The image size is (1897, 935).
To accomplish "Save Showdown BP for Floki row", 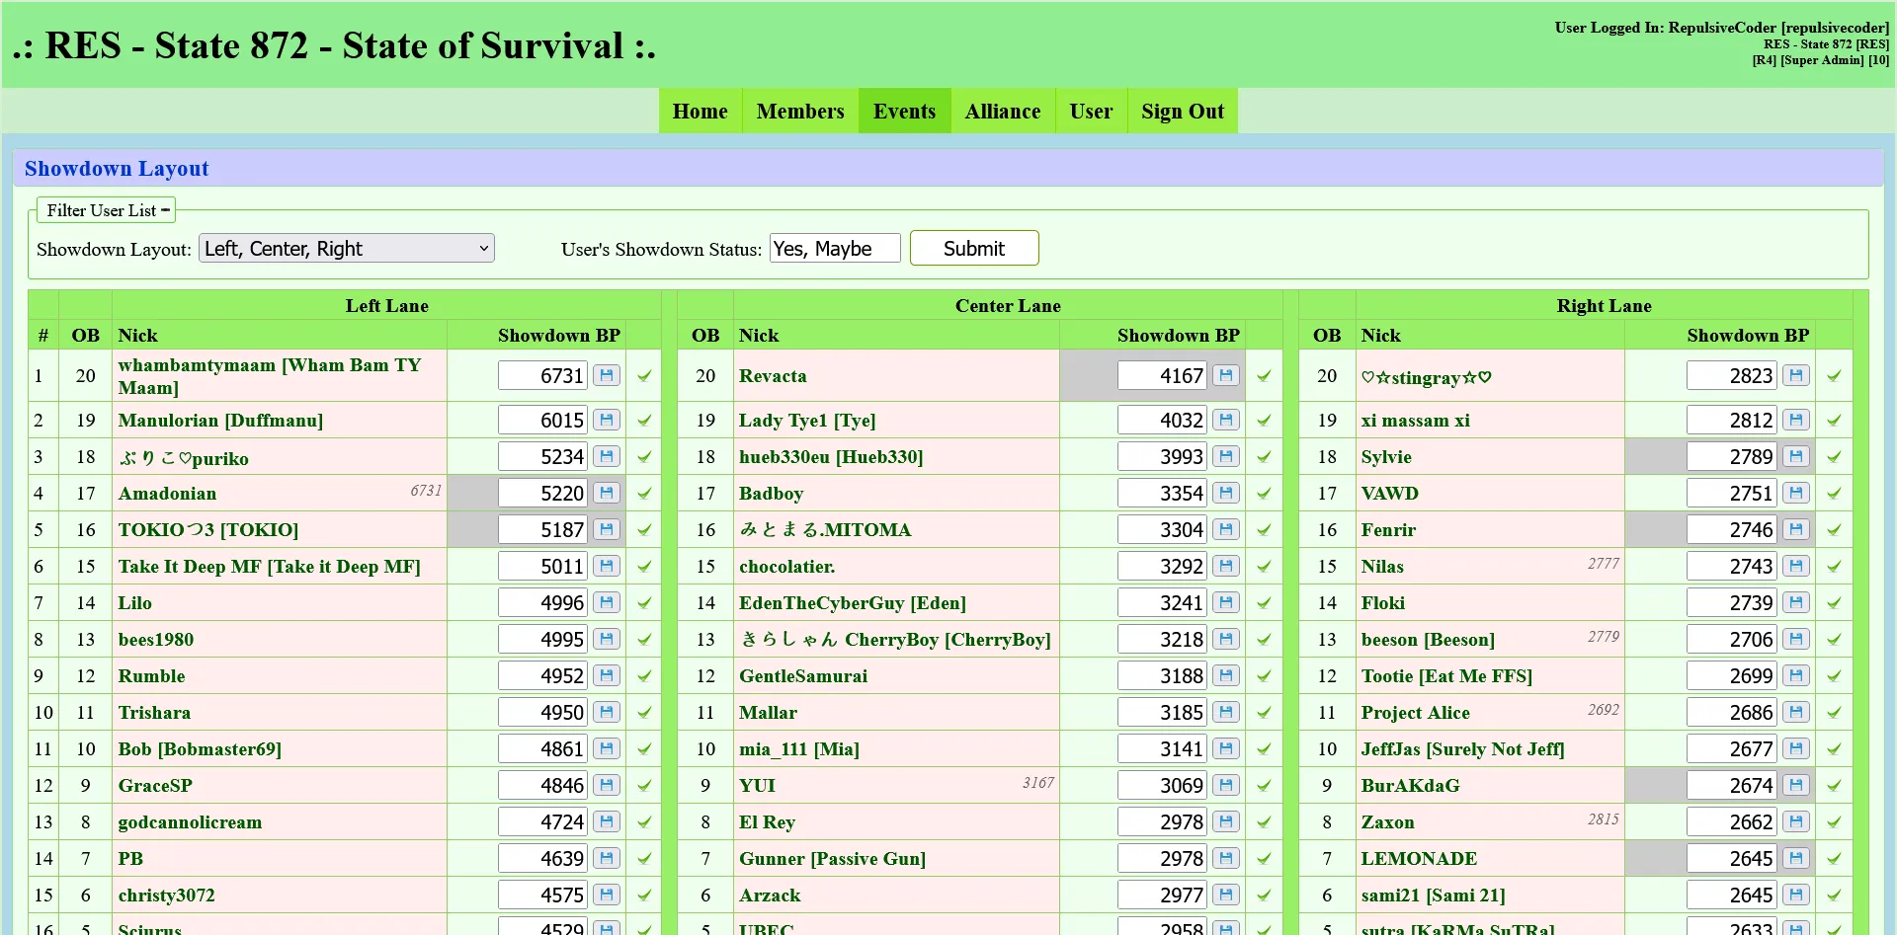I will tap(1796, 602).
